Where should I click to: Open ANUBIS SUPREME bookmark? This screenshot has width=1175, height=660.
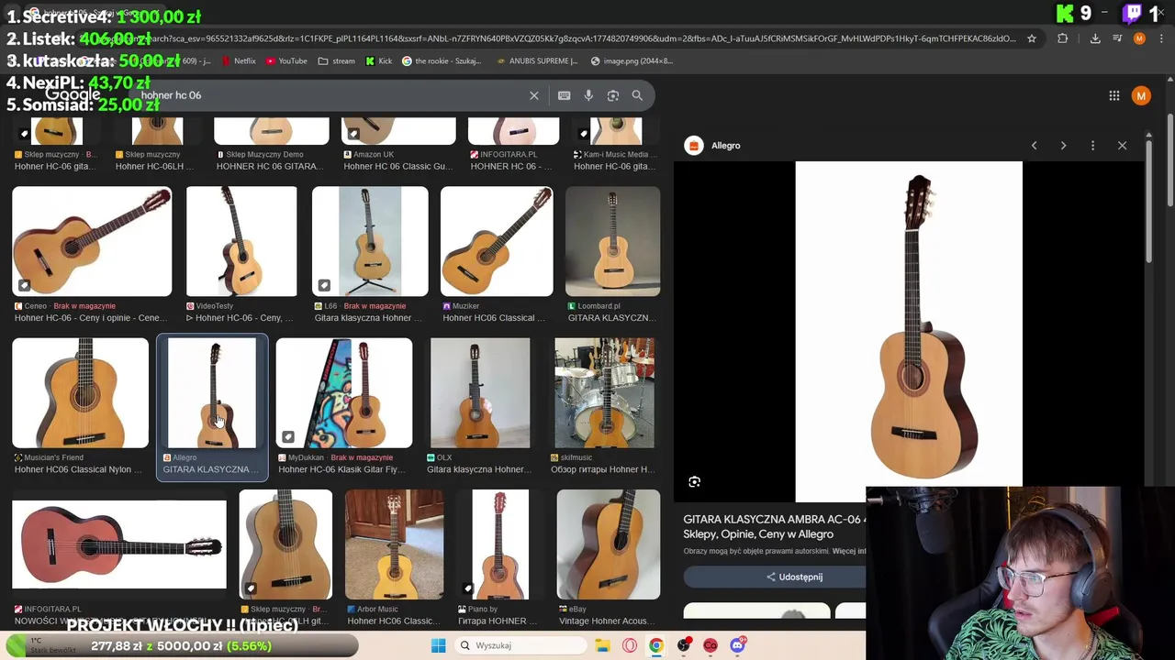[536, 61]
